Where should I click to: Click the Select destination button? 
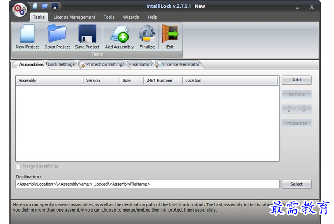point(297,184)
